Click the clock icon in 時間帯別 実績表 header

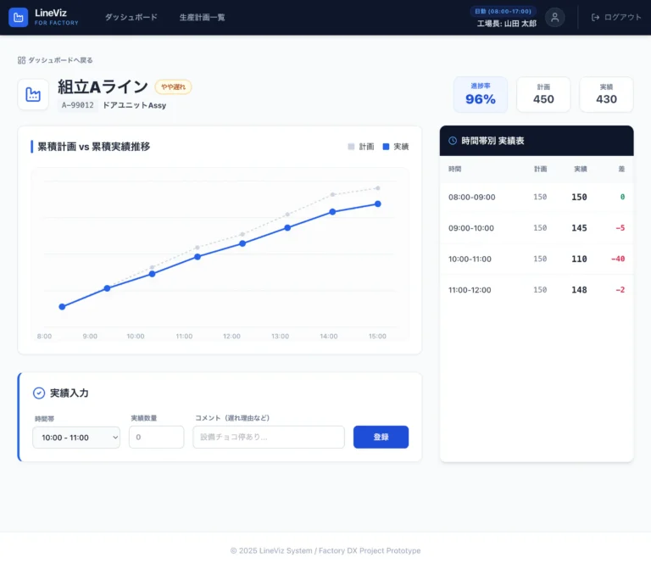coord(453,141)
